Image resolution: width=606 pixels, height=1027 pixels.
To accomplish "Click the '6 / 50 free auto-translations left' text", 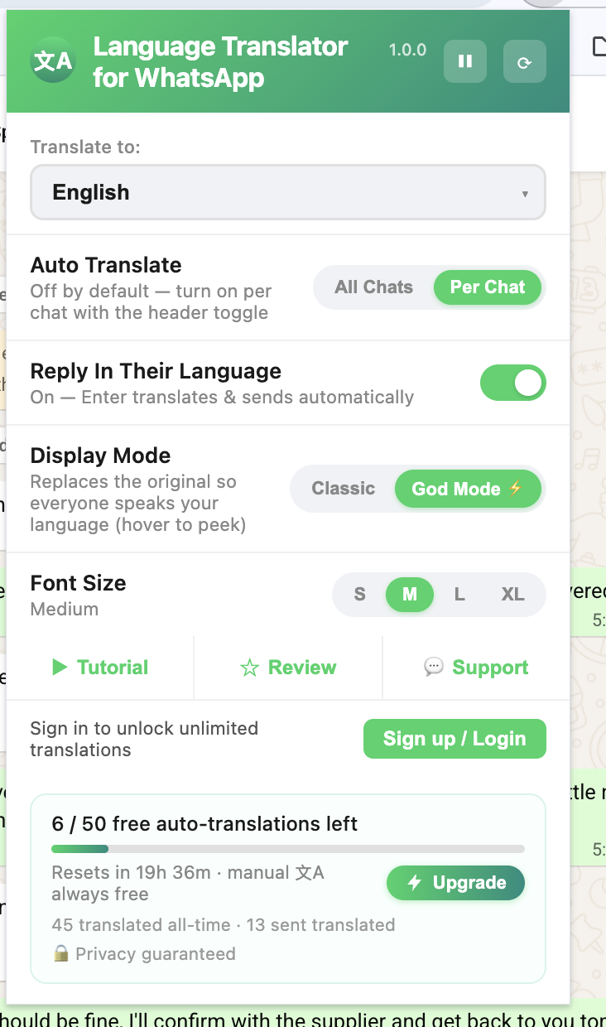I will pos(204,824).
